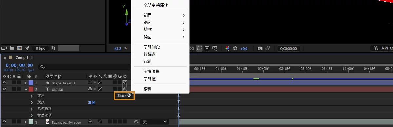This screenshot has height=127, width=393.
Task: Click video file icon of Background-video layer
Action: 48,122
